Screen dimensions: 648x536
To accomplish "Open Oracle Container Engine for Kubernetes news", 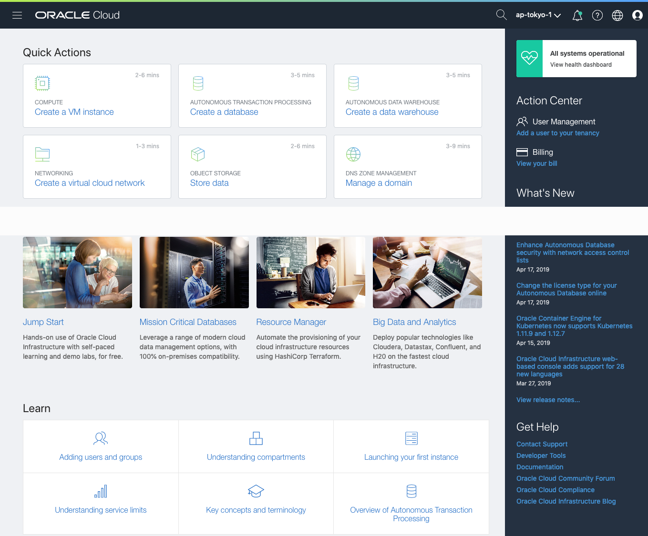I will 575,326.
